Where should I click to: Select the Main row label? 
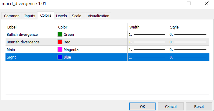(11, 50)
